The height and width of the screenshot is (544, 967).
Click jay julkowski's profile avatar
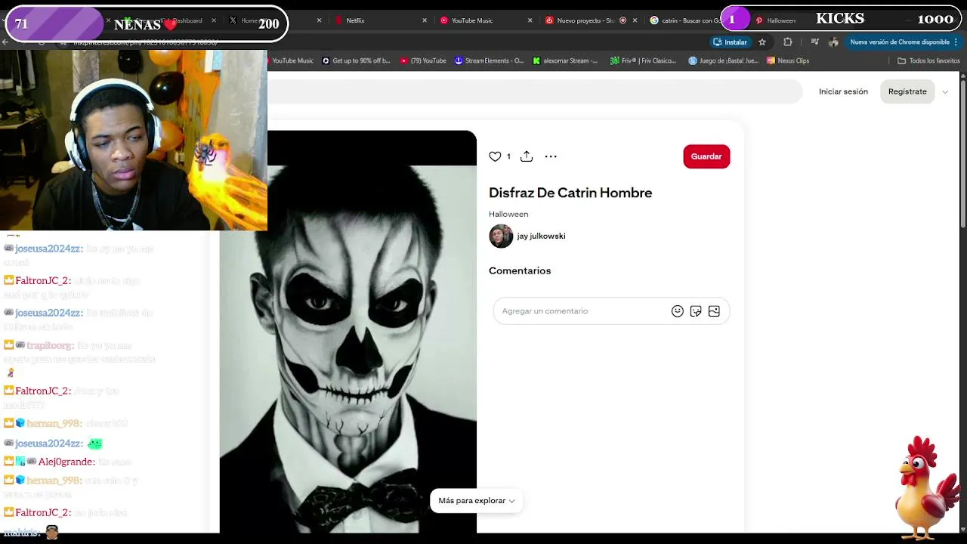tap(501, 236)
